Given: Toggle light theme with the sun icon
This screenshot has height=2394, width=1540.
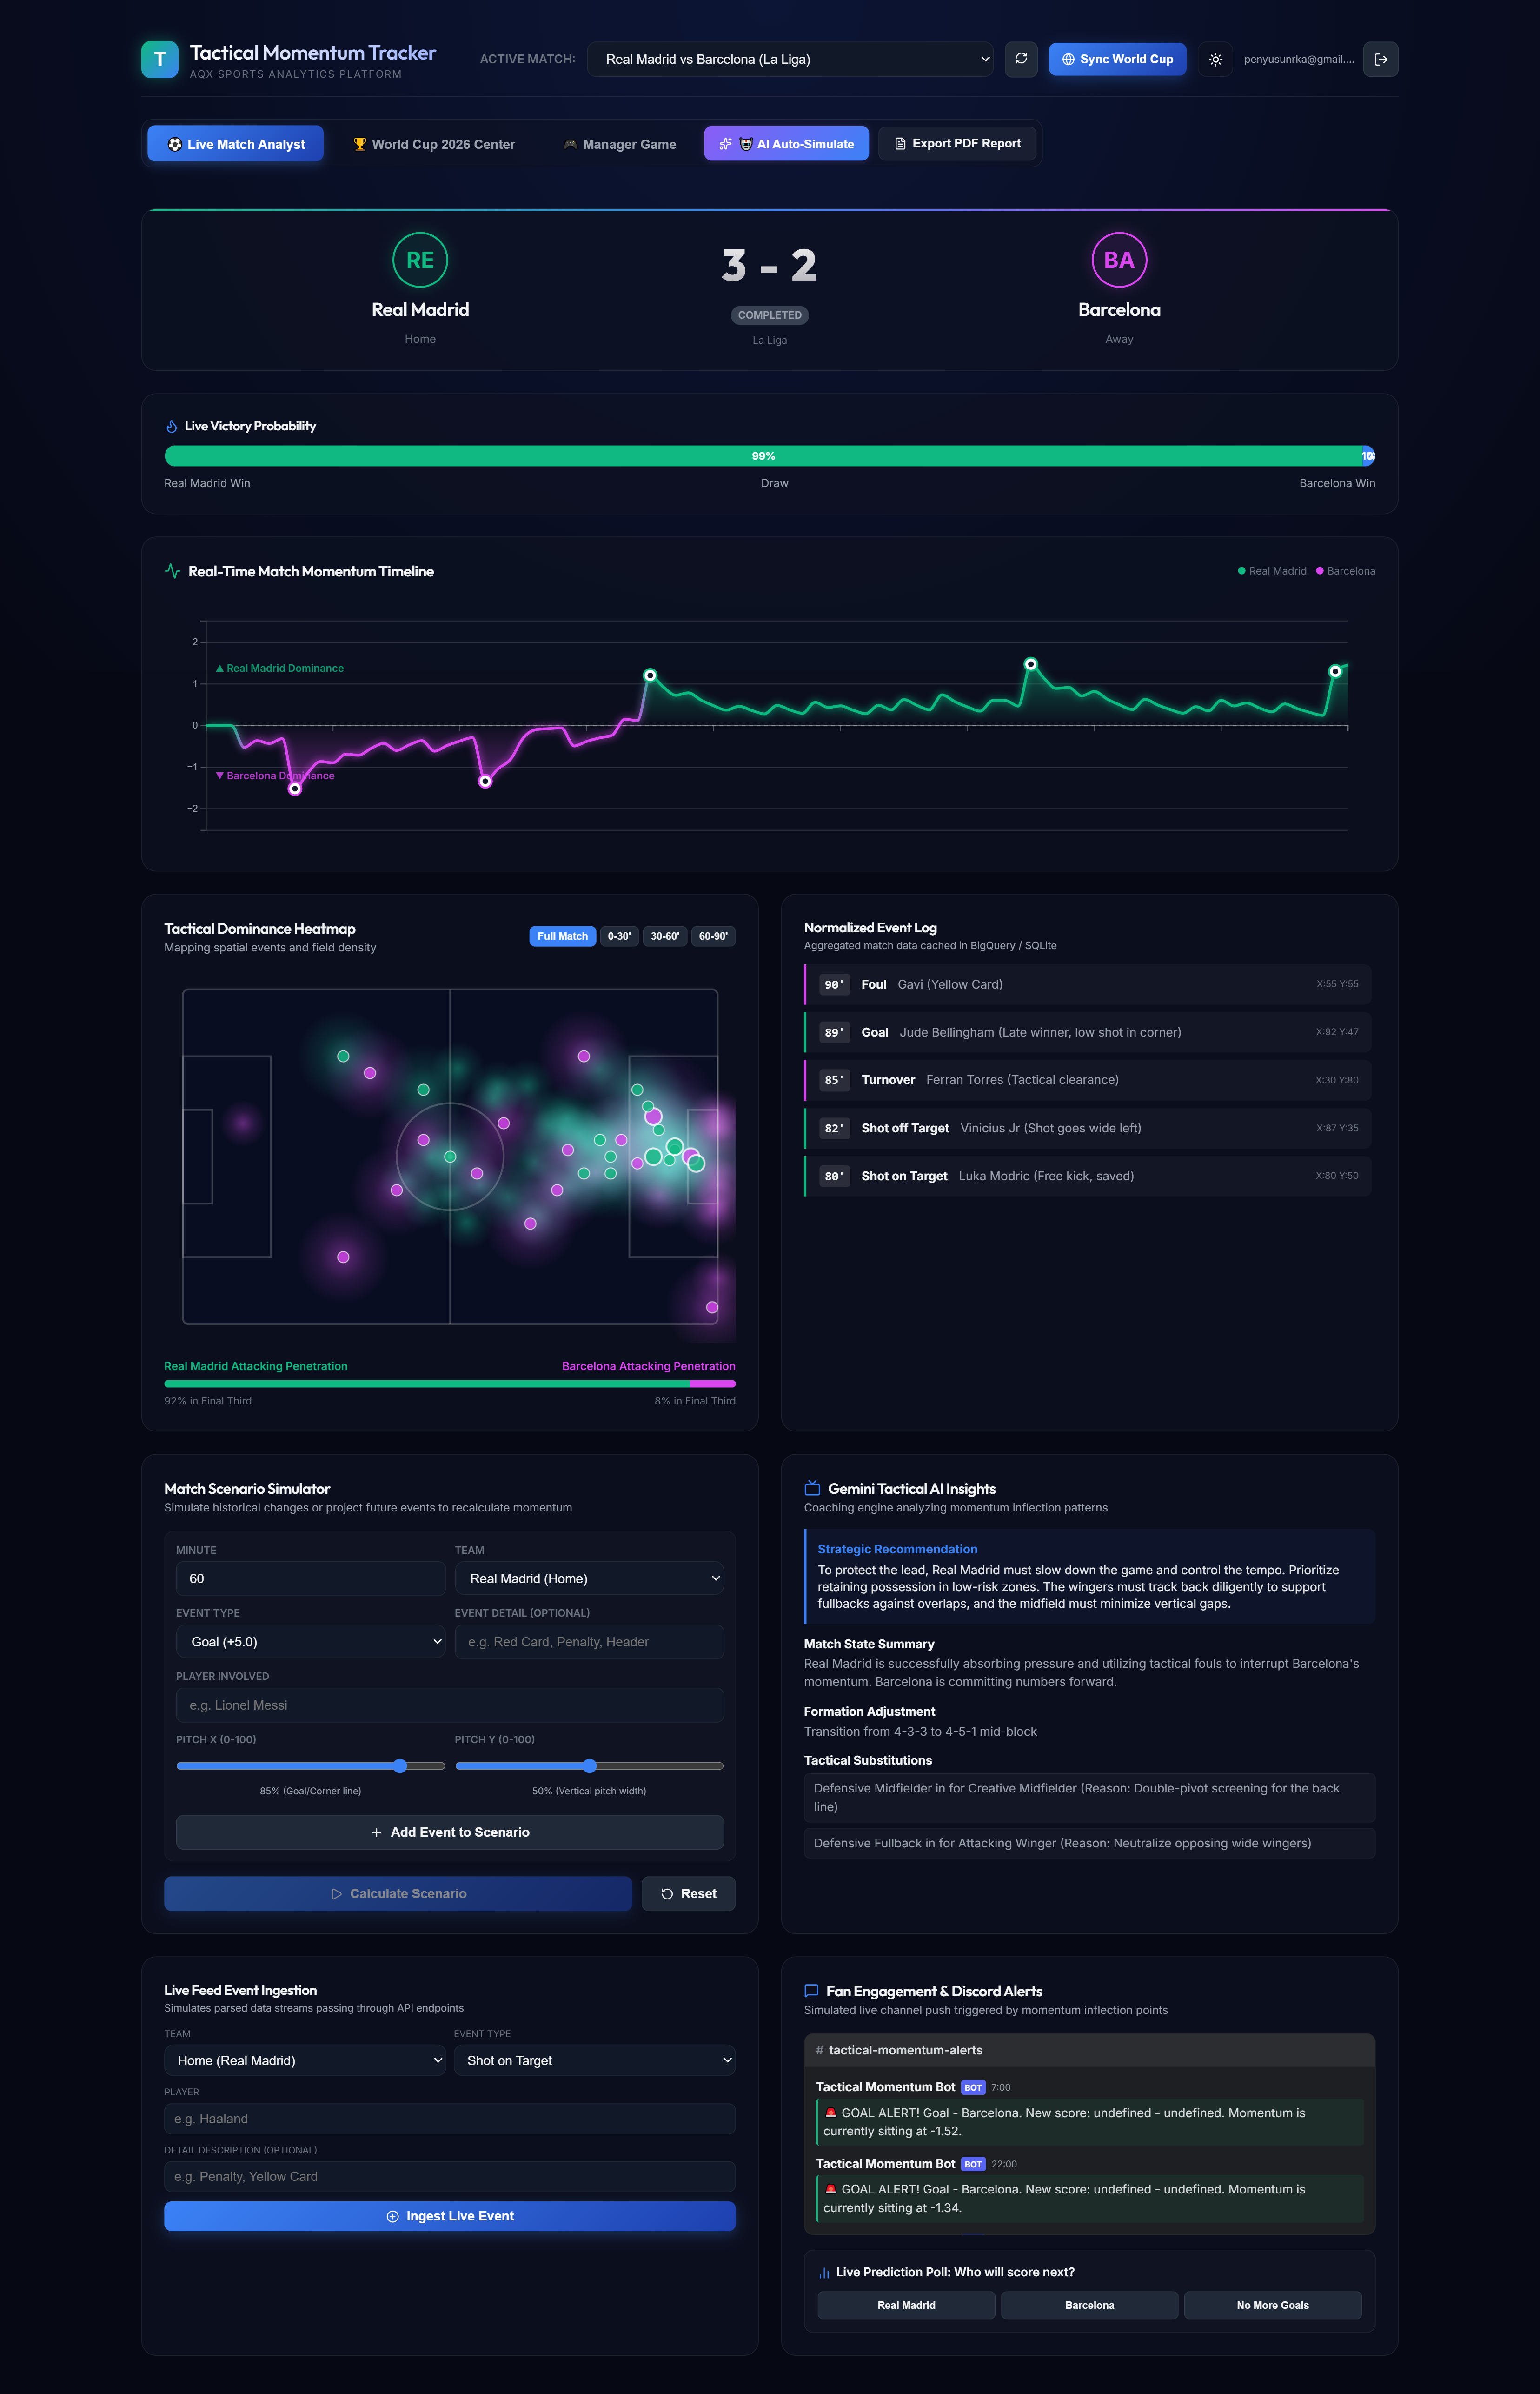Looking at the screenshot, I should [1215, 59].
